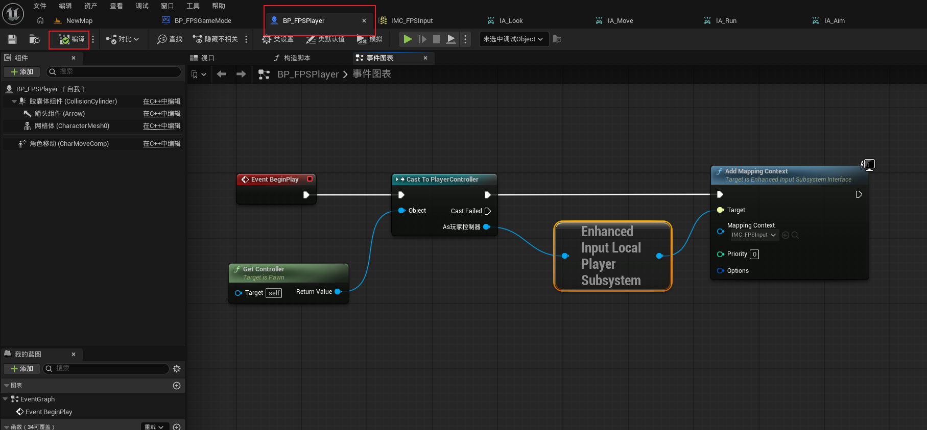The height and width of the screenshot is (430, 927).
Task: Collapse the 胶囊体组件 CollisionCylinder tree node
Action: point(14,102)
